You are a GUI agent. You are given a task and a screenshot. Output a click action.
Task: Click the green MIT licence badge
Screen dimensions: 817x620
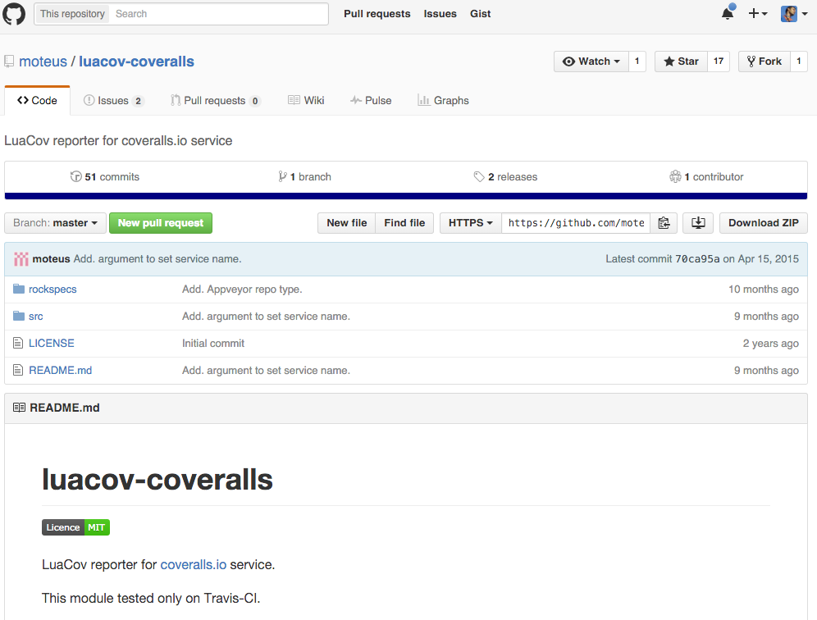tap(95, 527)
